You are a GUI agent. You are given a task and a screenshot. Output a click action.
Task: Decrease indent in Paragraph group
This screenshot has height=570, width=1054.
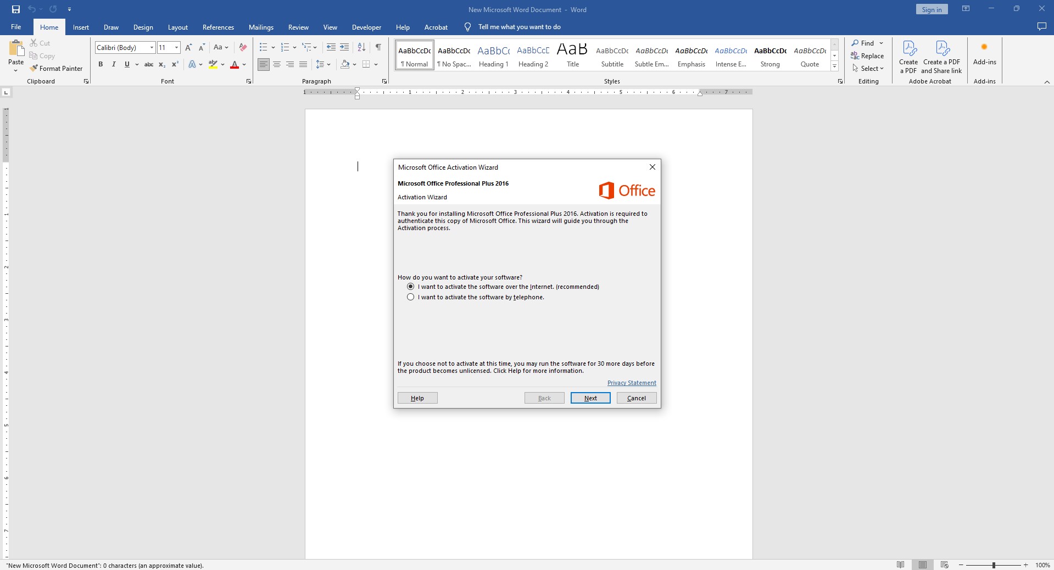331,47
